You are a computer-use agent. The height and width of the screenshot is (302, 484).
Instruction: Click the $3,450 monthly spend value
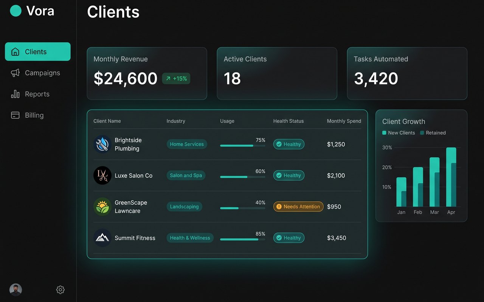(x=337, y=238)
